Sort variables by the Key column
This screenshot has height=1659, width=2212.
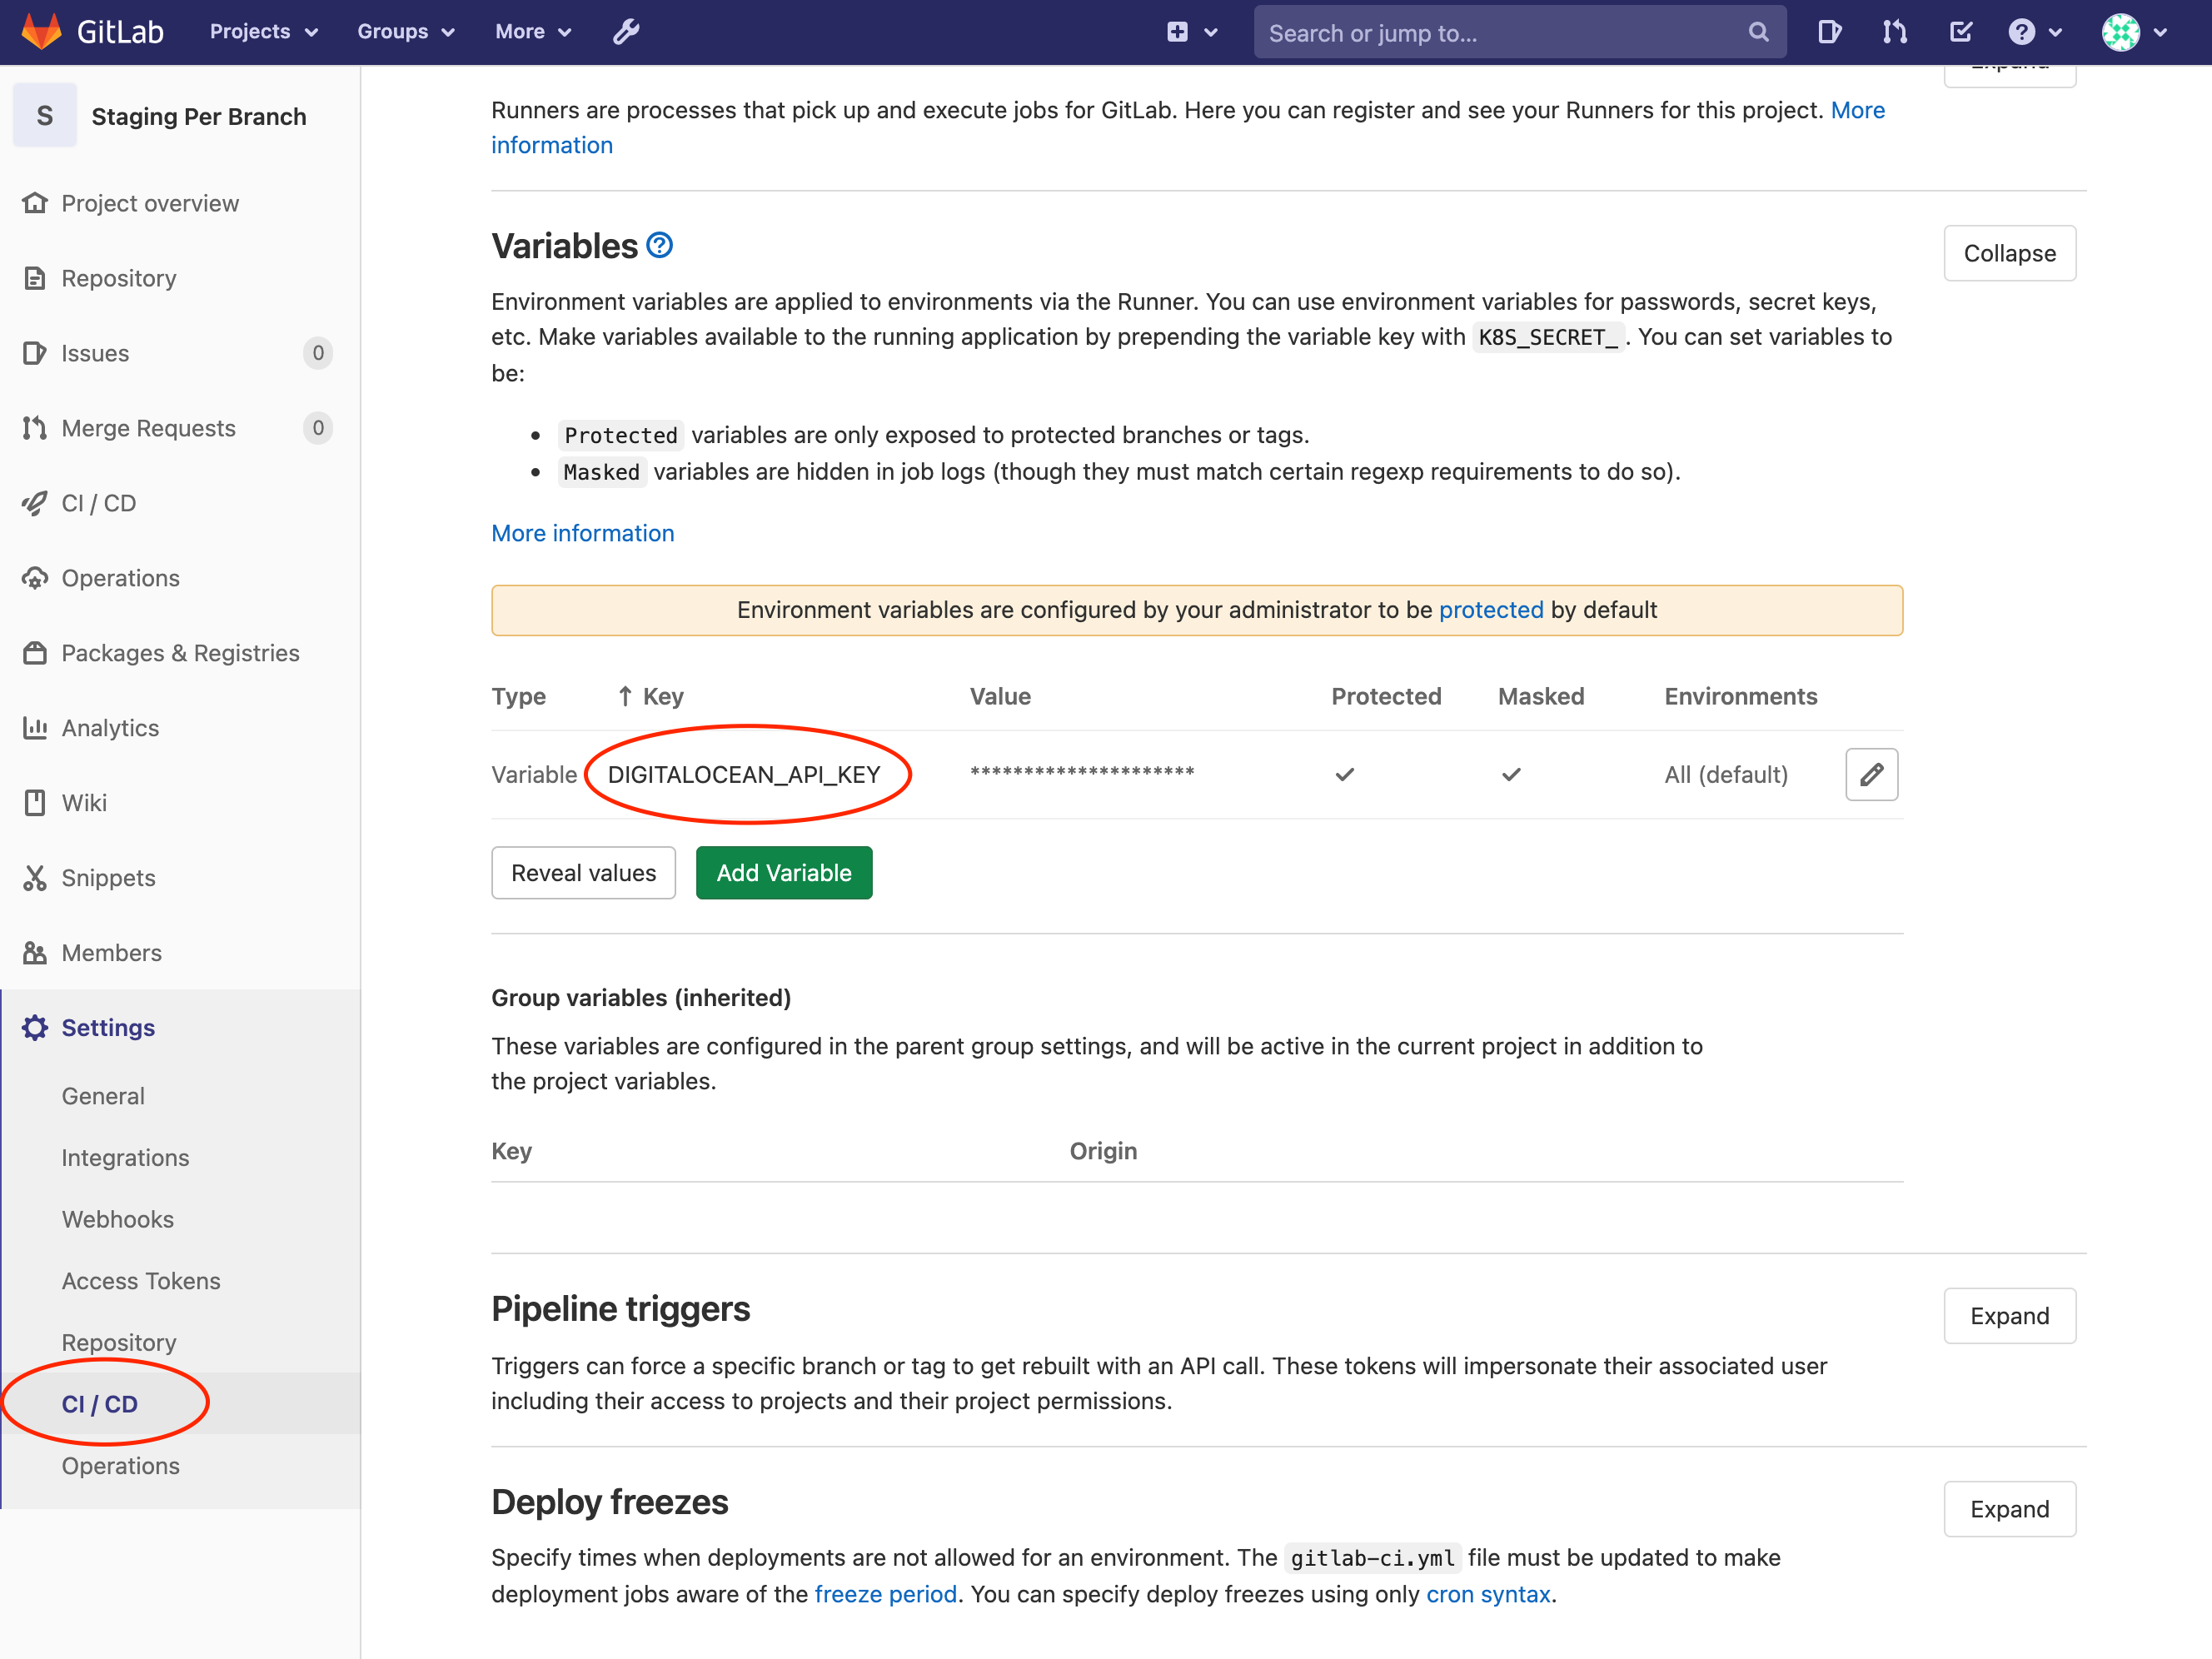pyautogui.click(x=650, y=696)
